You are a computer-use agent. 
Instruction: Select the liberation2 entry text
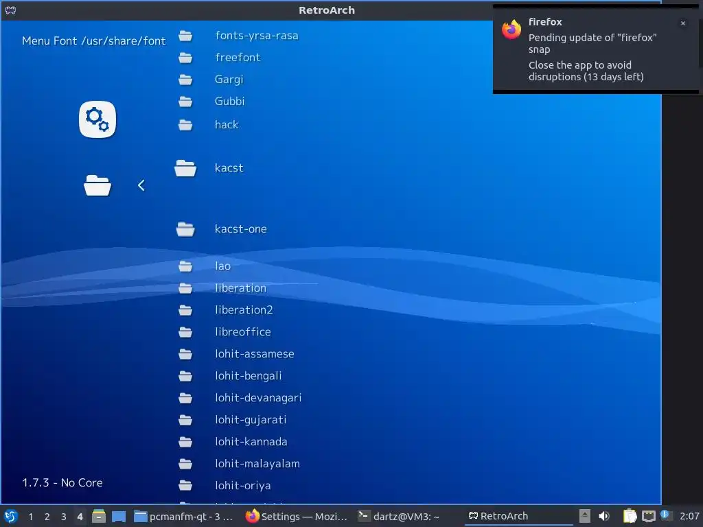coord(244,310)
